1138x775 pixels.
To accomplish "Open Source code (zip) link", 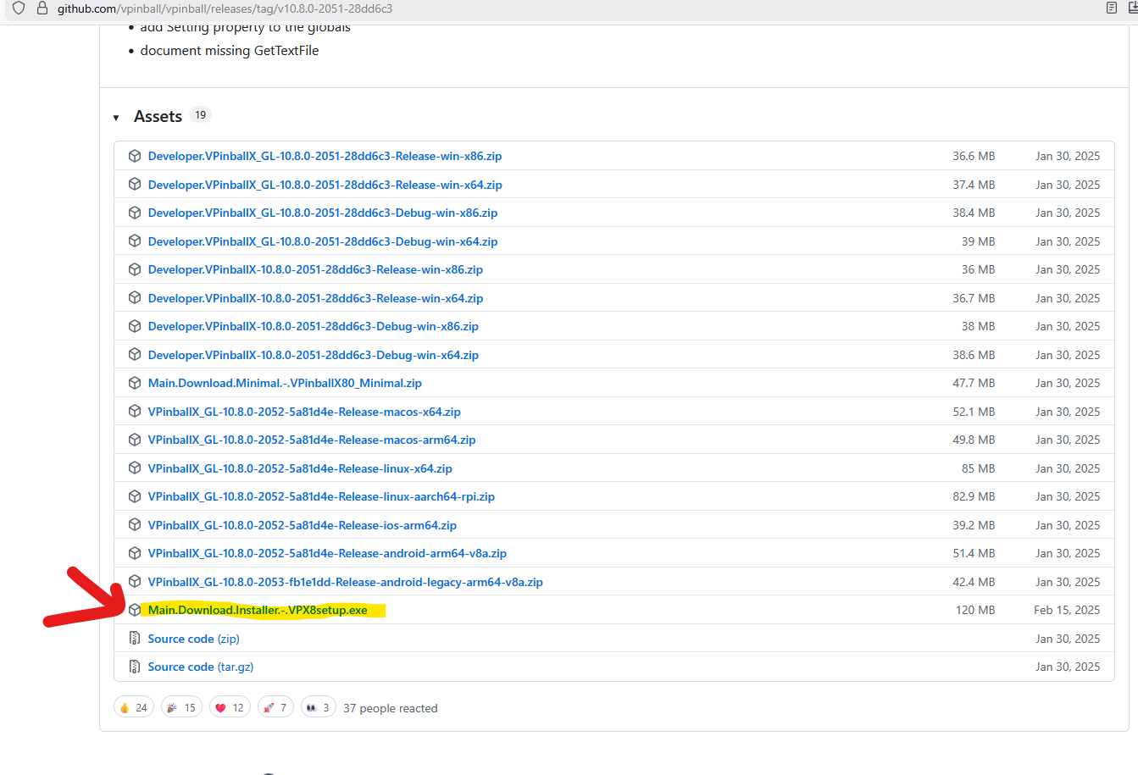I will 194,639.
